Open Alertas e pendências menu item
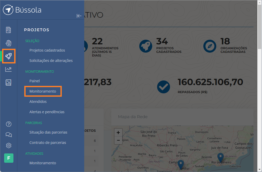 point(47,112)
